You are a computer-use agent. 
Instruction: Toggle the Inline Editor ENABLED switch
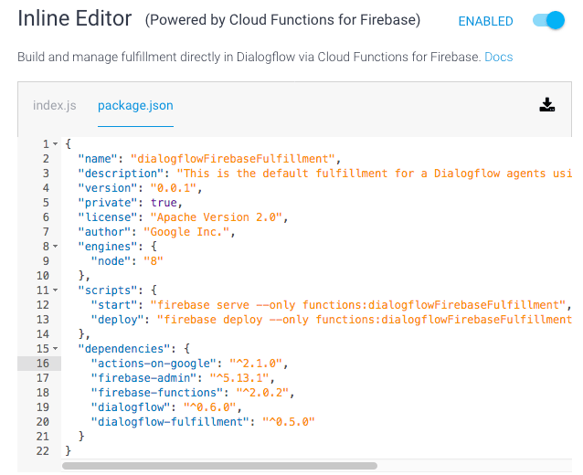pyautogui.click(x=549, y=20)
